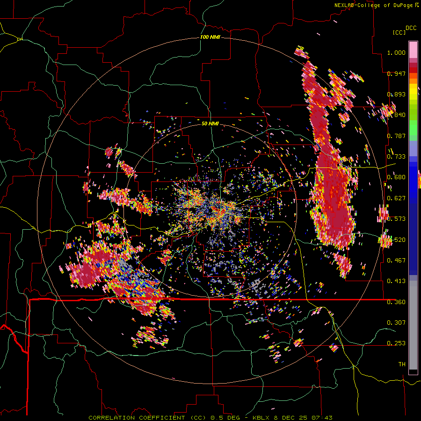Select the 0.627 scale value
The image size is (421, 421).
[x=396, y=198]
